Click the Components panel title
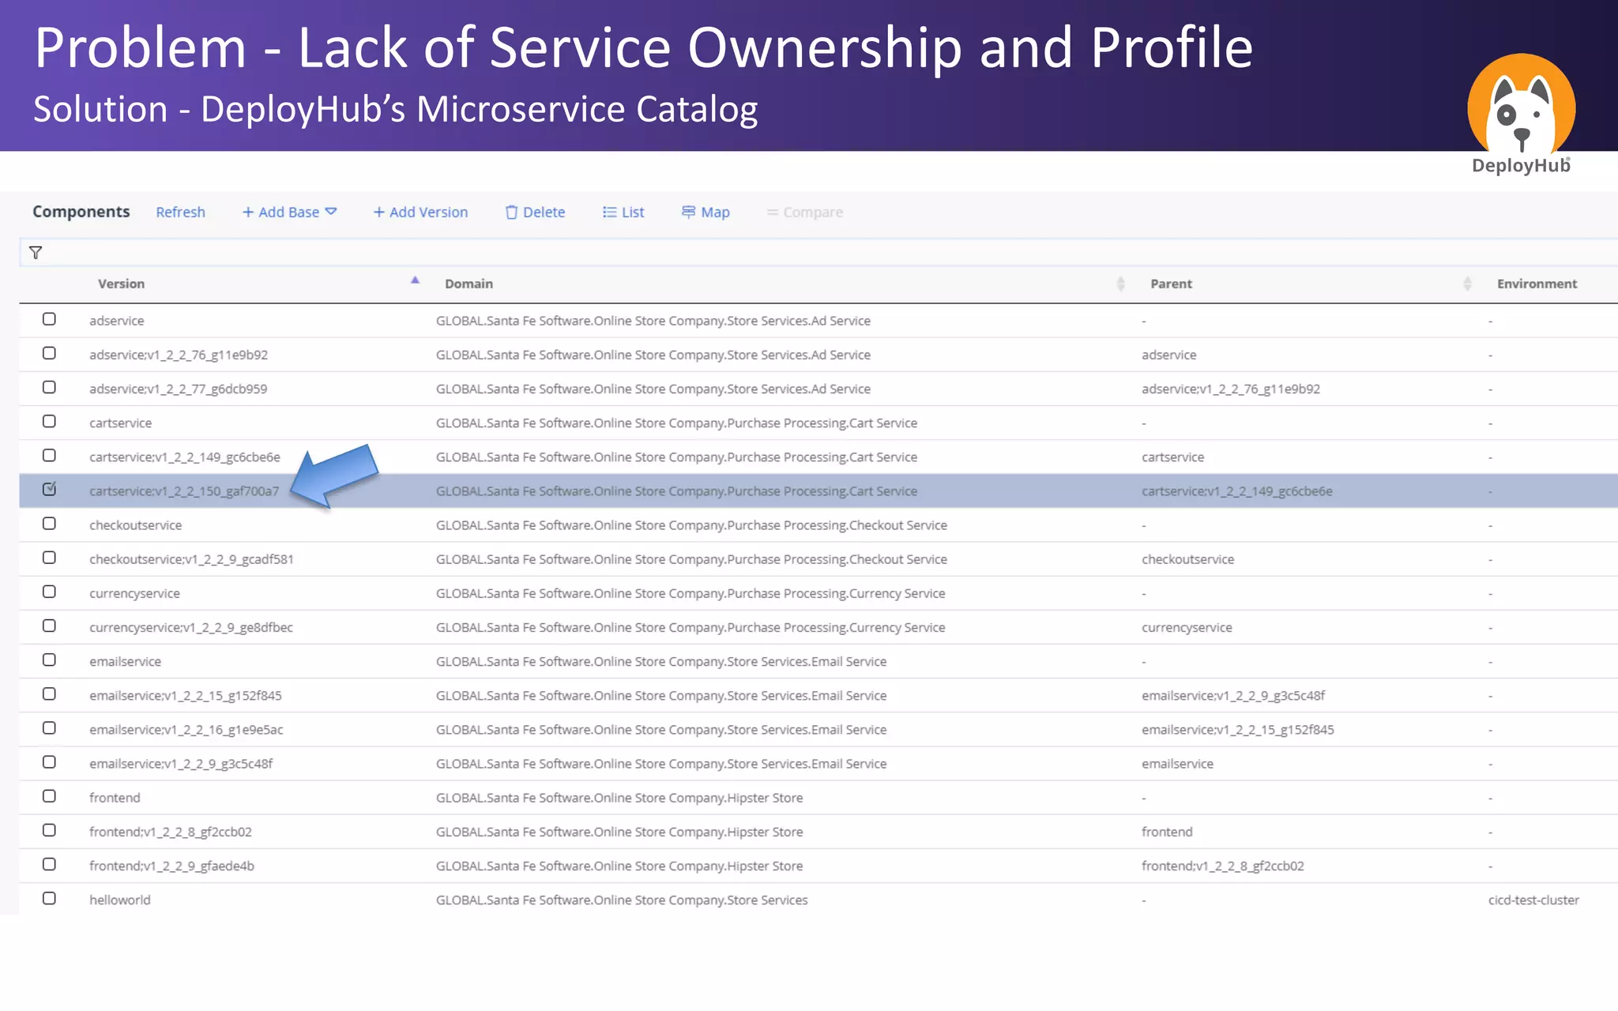 pos(81,212)
